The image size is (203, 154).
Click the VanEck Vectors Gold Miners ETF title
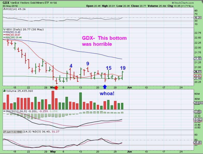[30, 3]
